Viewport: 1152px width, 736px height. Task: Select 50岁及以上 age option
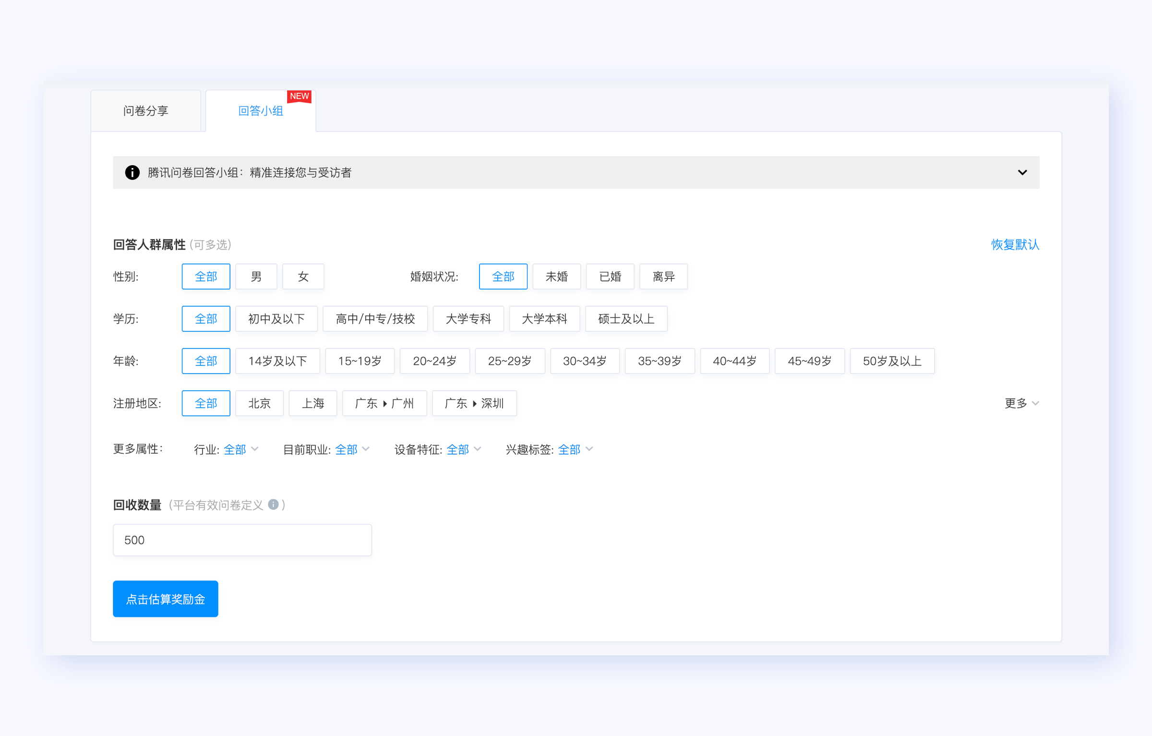[891, 361]
